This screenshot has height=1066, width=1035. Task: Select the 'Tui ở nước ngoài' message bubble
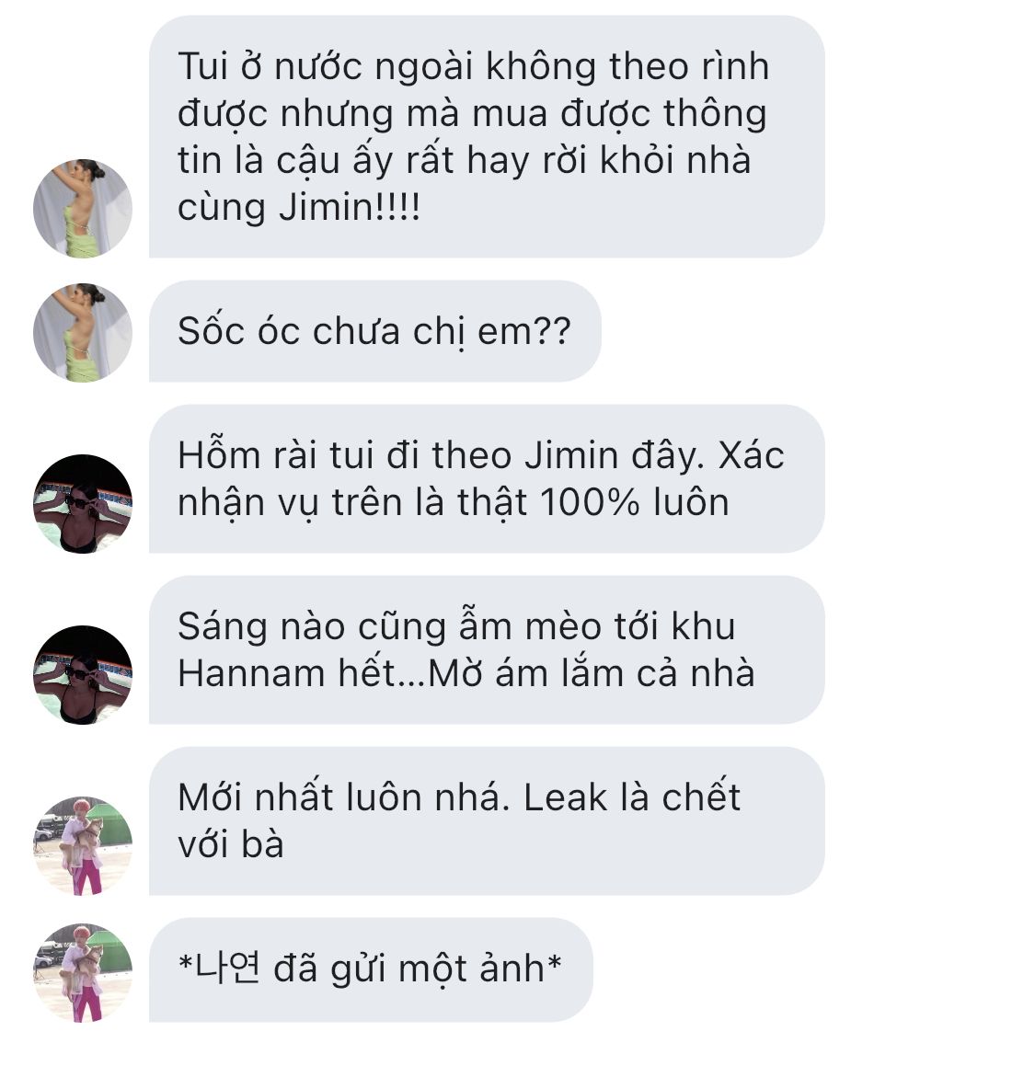(x=487, y=136)
